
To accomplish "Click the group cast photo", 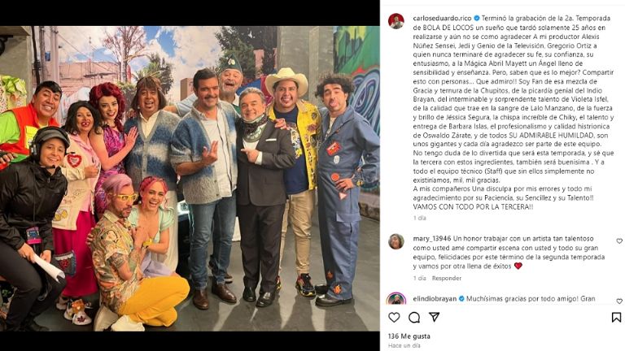I will point(190,178).
